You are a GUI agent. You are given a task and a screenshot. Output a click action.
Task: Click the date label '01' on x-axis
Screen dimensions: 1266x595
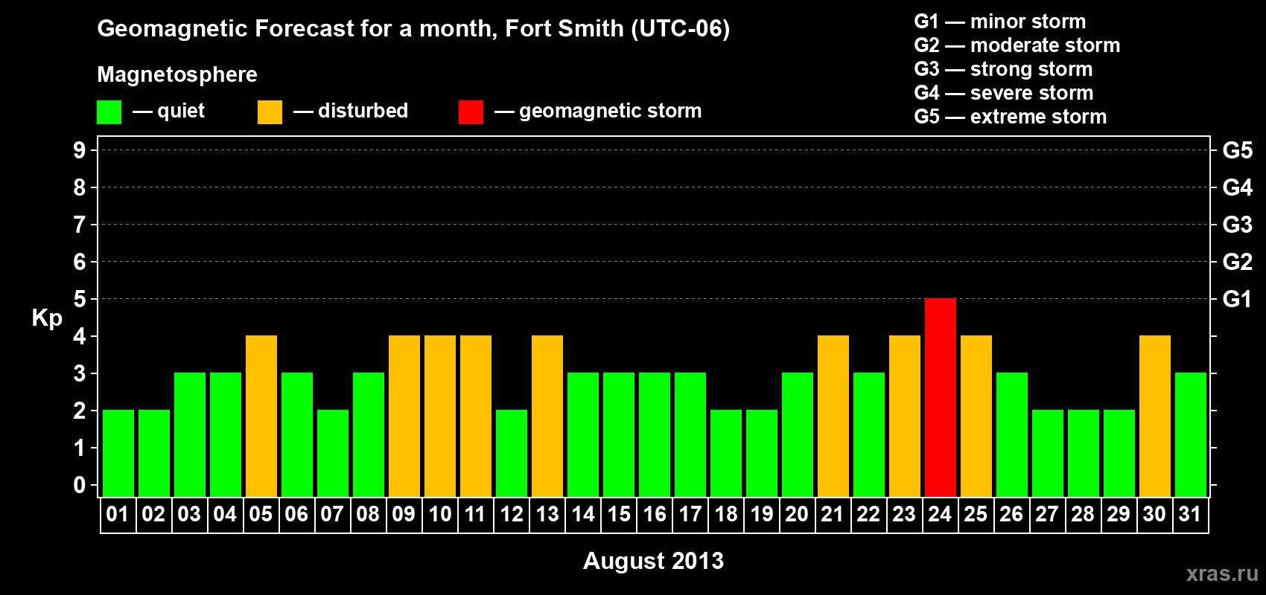tap(118, 514)
